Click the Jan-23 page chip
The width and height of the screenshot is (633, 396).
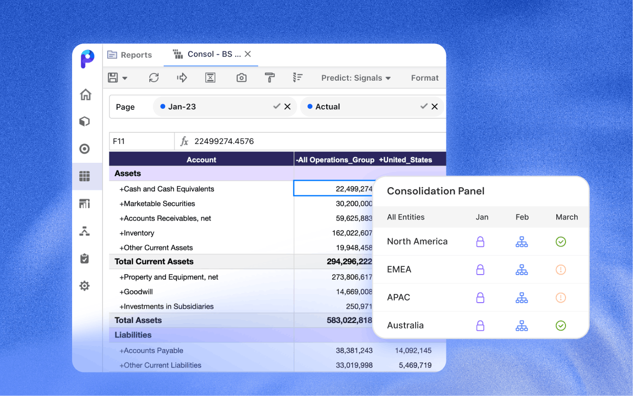click(224, 107)
